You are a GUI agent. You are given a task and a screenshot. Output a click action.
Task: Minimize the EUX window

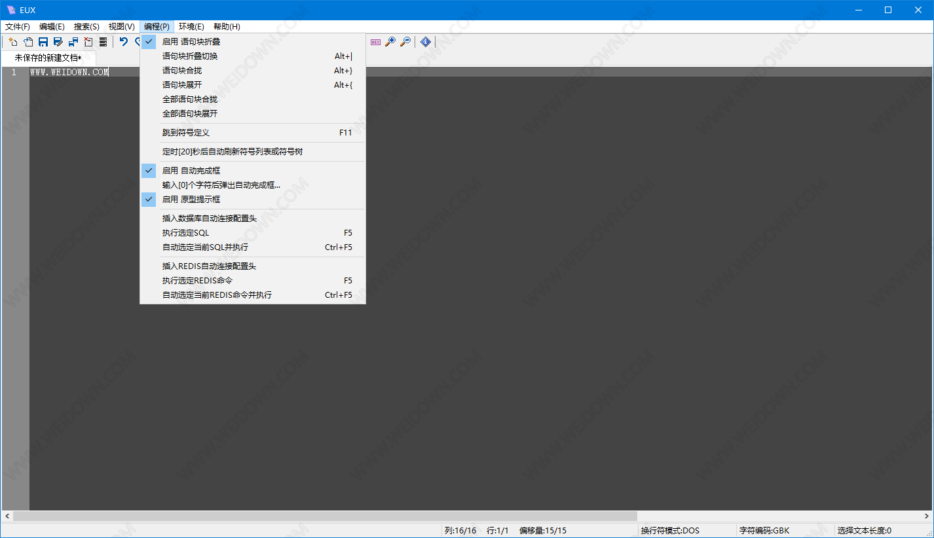point(859,10)
